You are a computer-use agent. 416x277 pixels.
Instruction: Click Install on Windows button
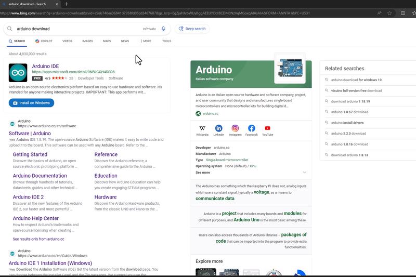click(x=31, y=103)
